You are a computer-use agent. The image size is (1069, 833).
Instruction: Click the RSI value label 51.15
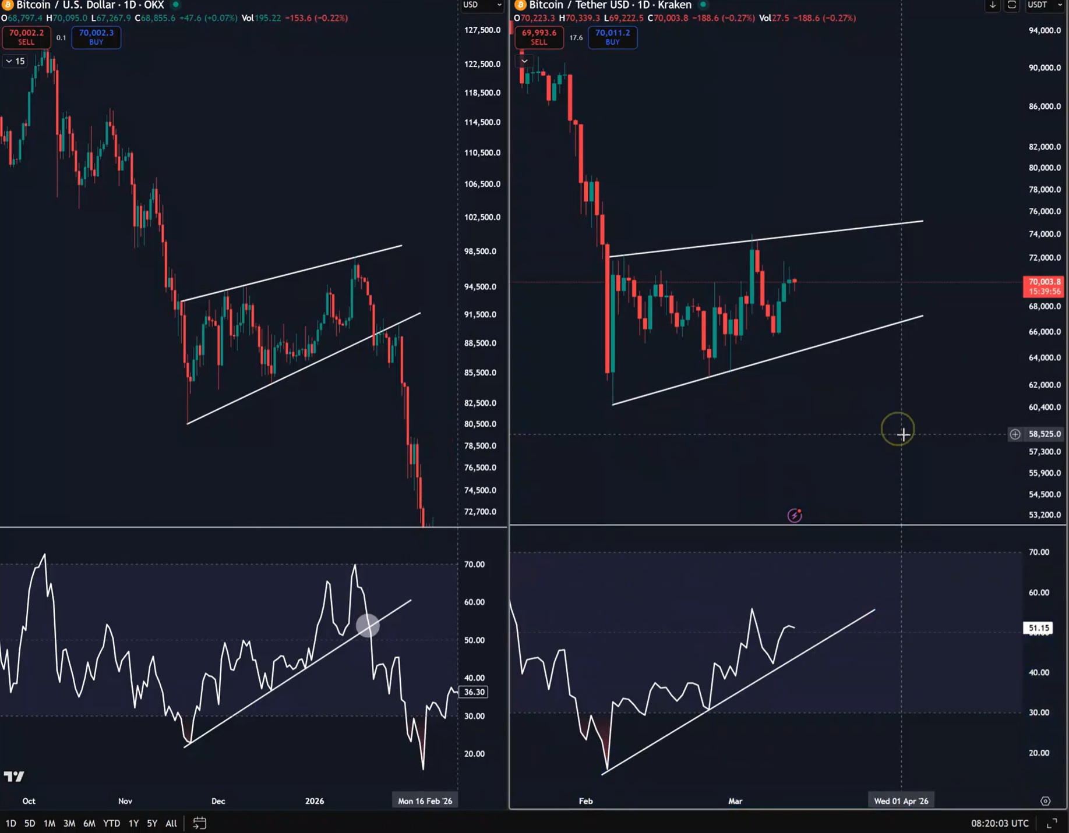pos(1039,628)
